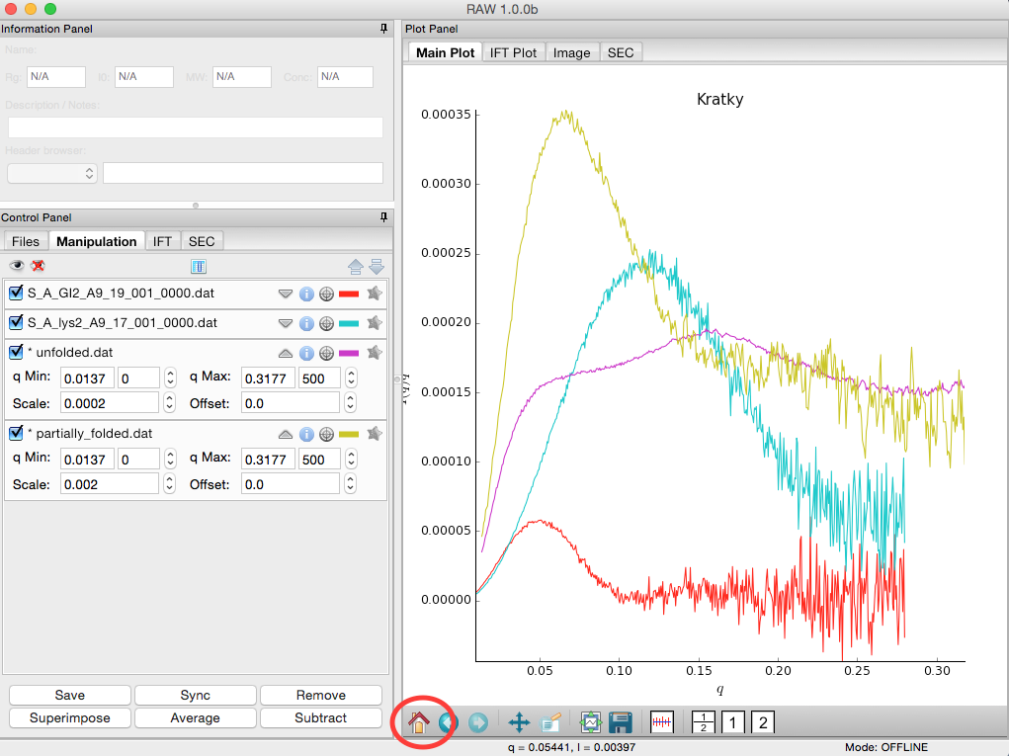The width and height of the screenshot is (1009, 756).
Task: Expand S_A_GI2_A9_19_001_0000.dat item controls
Action: pyautogui.click(x=286, y=294)
